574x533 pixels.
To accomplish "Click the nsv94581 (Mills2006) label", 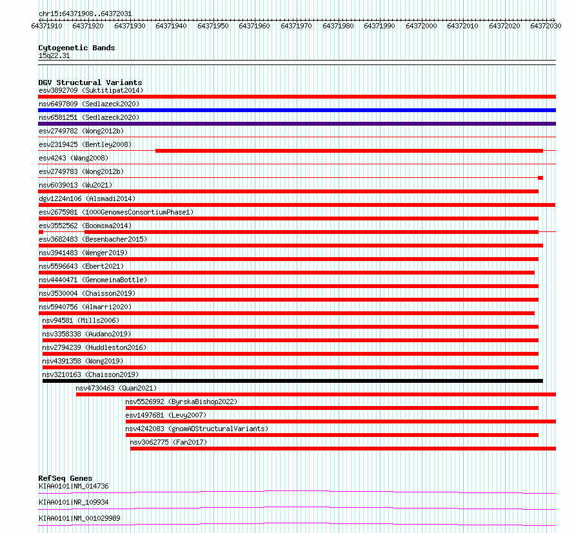I will [81, 320].
